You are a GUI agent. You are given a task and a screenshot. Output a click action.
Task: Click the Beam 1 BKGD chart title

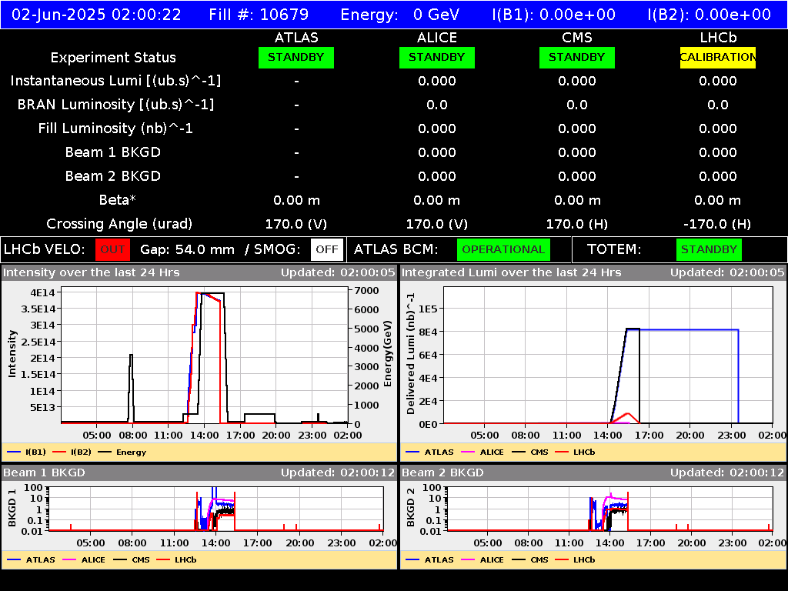[44, 472]
